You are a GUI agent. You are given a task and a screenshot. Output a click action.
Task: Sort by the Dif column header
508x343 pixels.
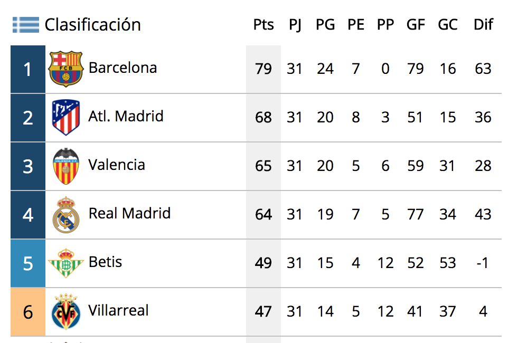[x=483, y=25]
